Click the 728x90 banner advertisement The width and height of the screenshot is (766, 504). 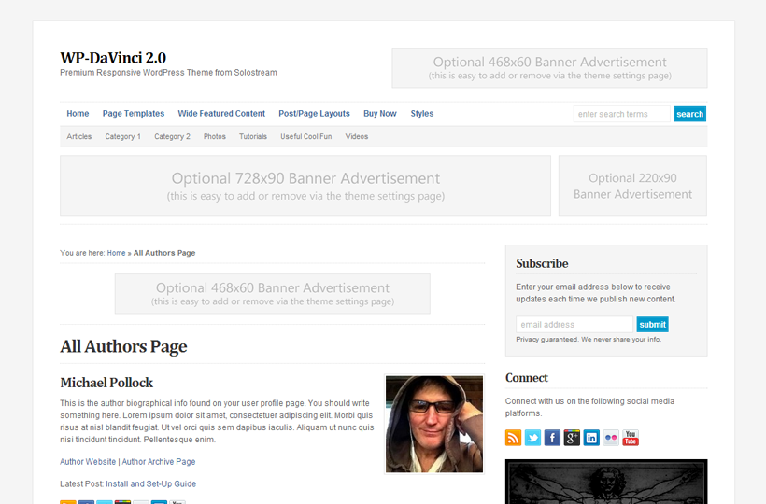305,186
